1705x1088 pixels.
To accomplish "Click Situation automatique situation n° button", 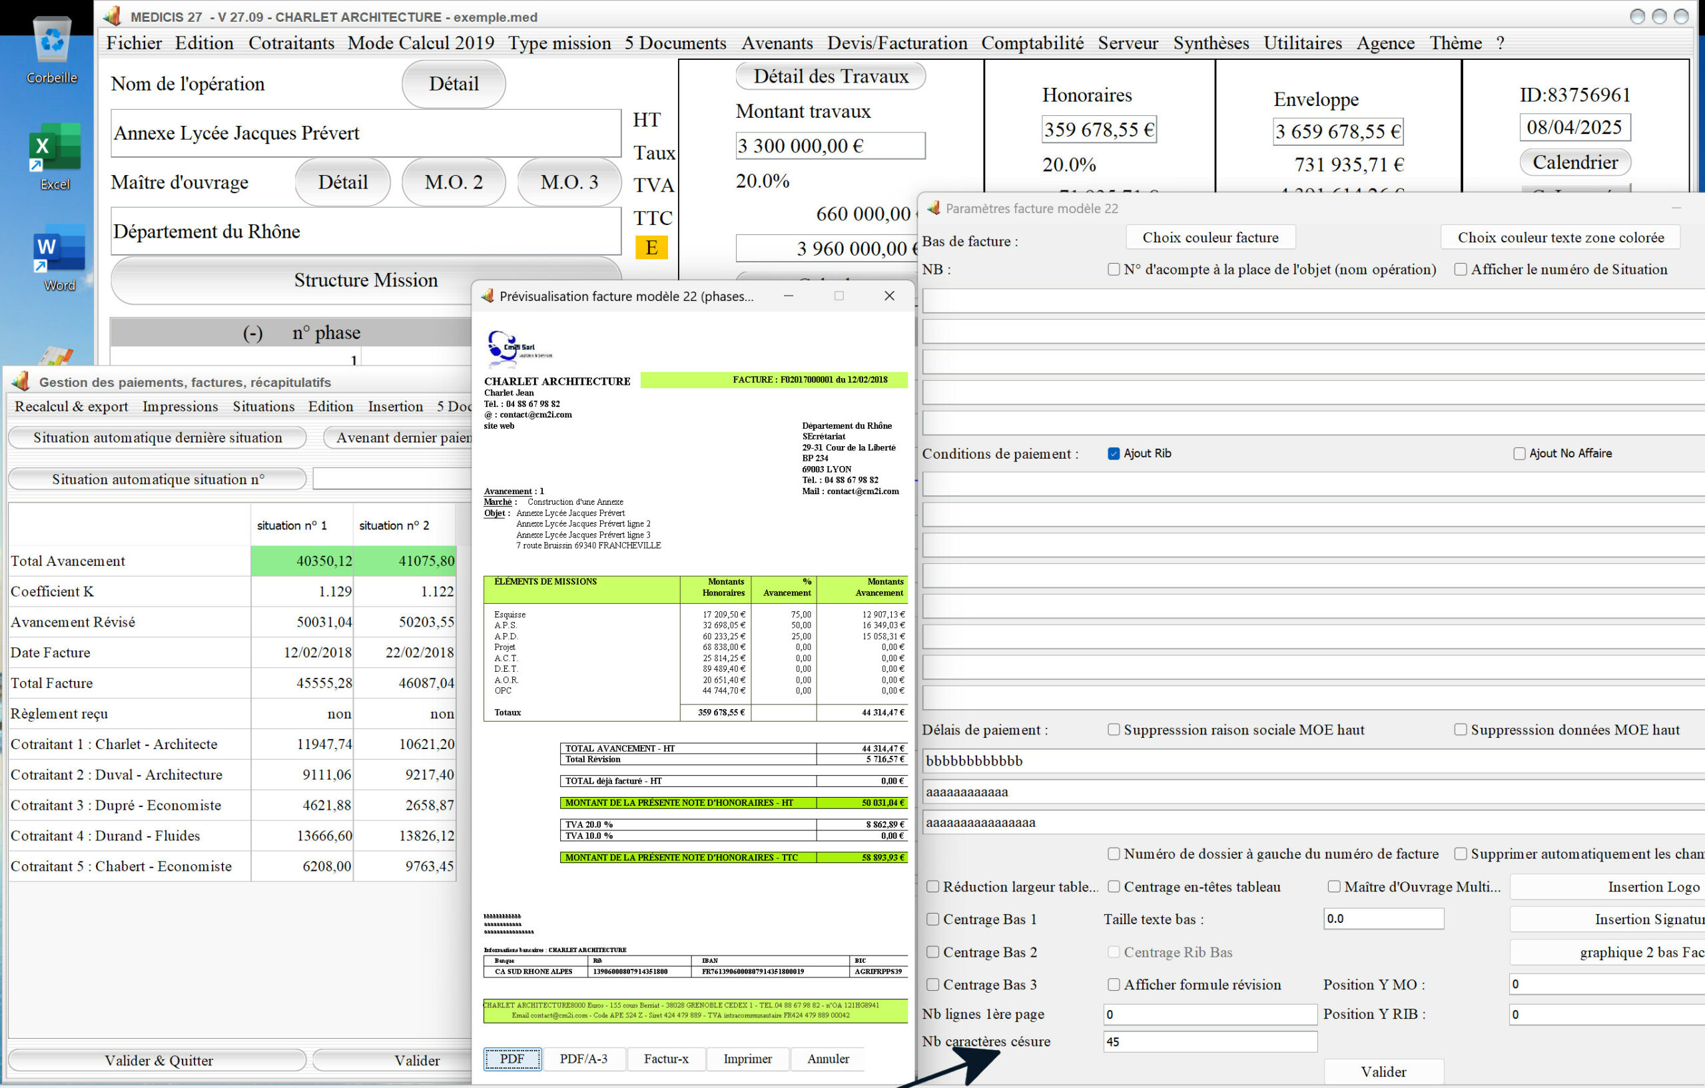I will tap(157, 479).
